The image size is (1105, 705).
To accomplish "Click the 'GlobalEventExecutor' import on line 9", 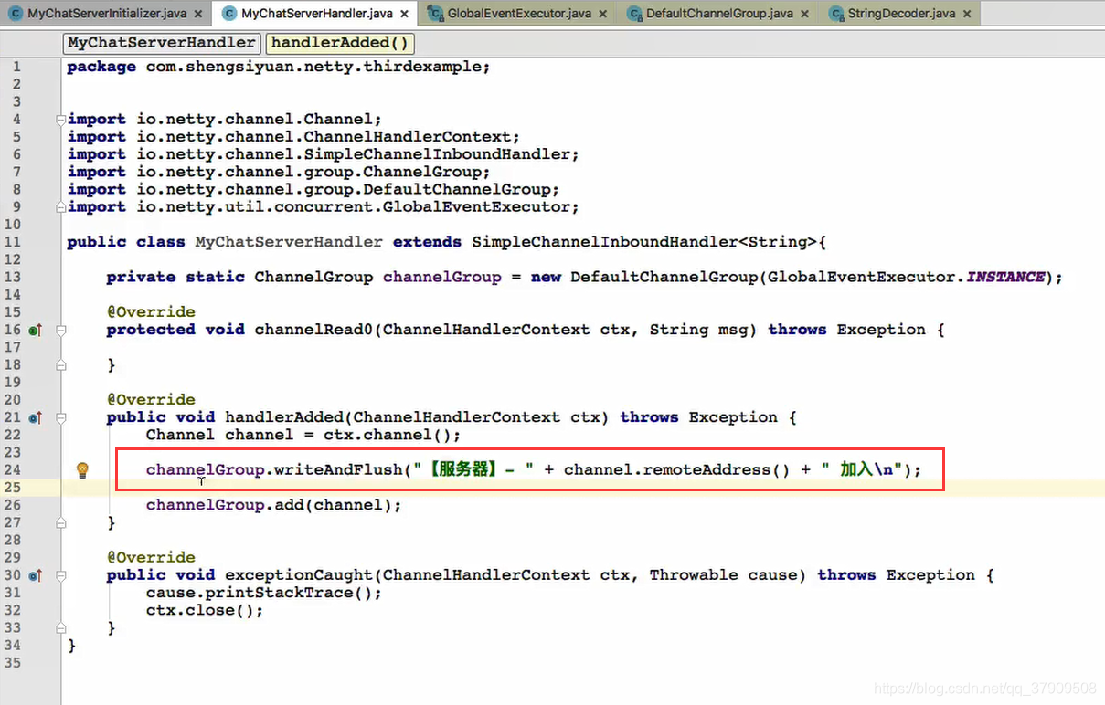I will [476, 207].
